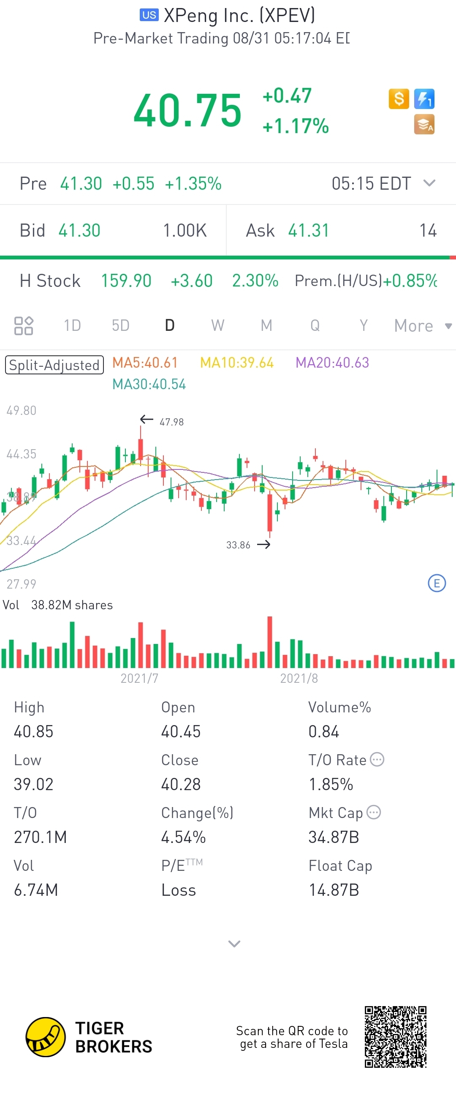Tap the Vol 6.74M value

(x=36, y=890)
